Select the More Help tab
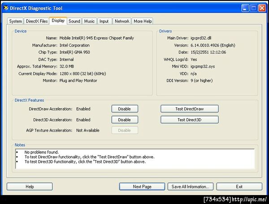The height and width of the screenshot is (204, 269). pyautogui.click(x=143, y=21)
